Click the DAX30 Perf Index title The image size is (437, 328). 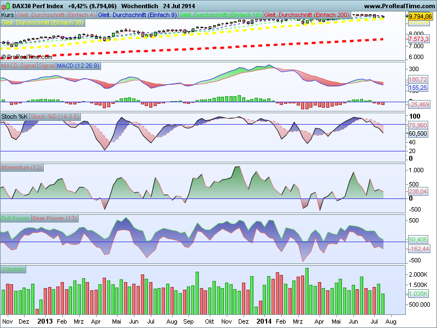point(38,6)
